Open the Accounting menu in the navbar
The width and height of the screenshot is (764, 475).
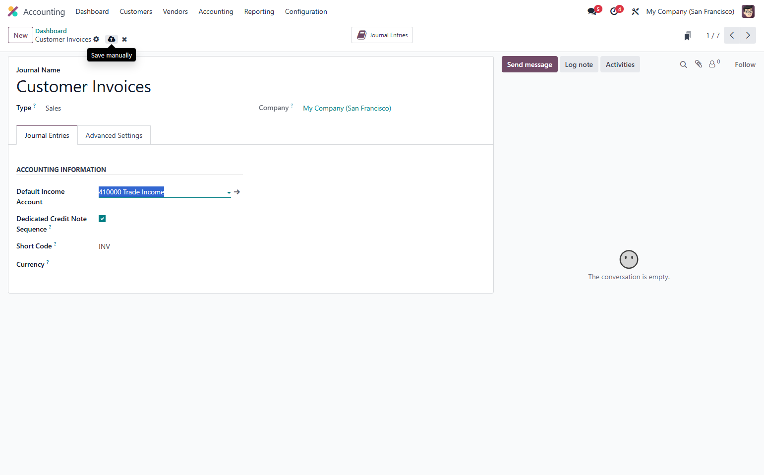(216, 11)
